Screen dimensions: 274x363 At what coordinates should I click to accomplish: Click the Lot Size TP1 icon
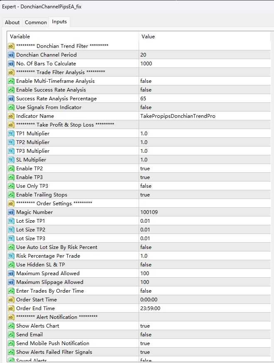(11, 221)
